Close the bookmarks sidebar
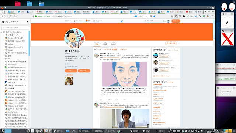 click(27, 21)
